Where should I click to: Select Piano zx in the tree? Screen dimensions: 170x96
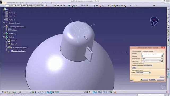click(12, 20)
